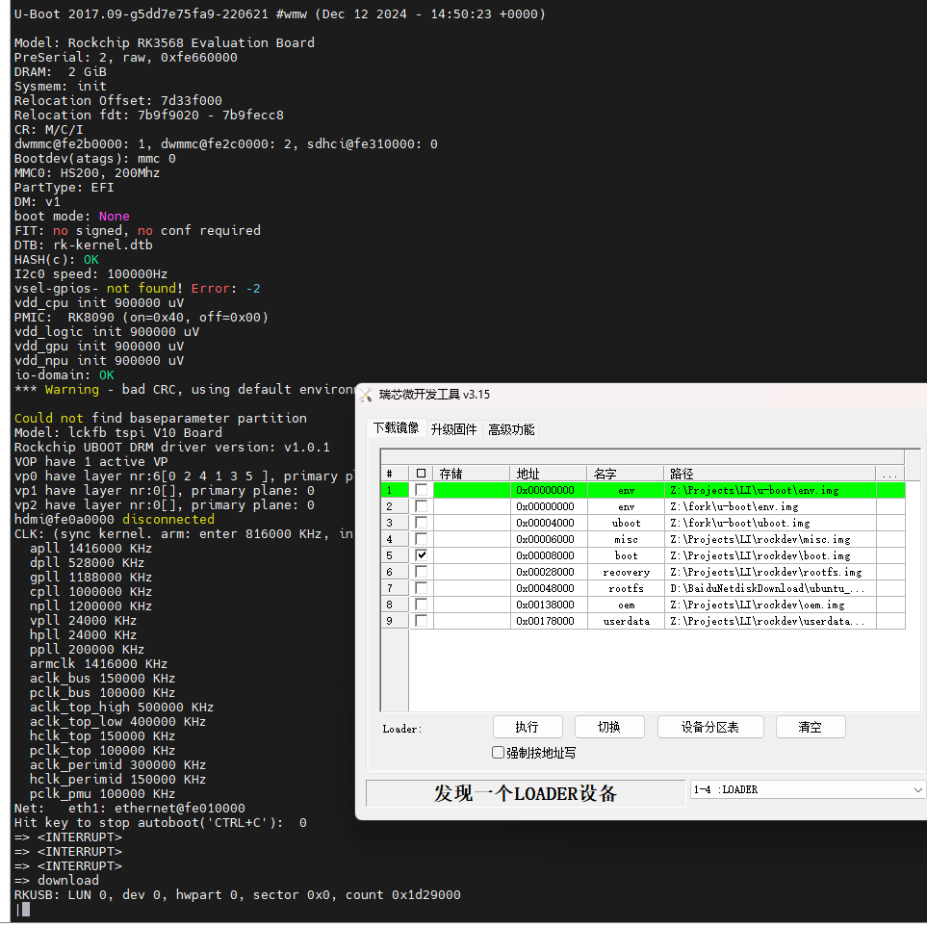927x927 pixels.
Task: Switch to the 升级固件 tab
Action: point(453,429)
